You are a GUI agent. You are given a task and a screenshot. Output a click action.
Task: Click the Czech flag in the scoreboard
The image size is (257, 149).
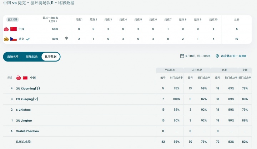click(x=14, y=39)
